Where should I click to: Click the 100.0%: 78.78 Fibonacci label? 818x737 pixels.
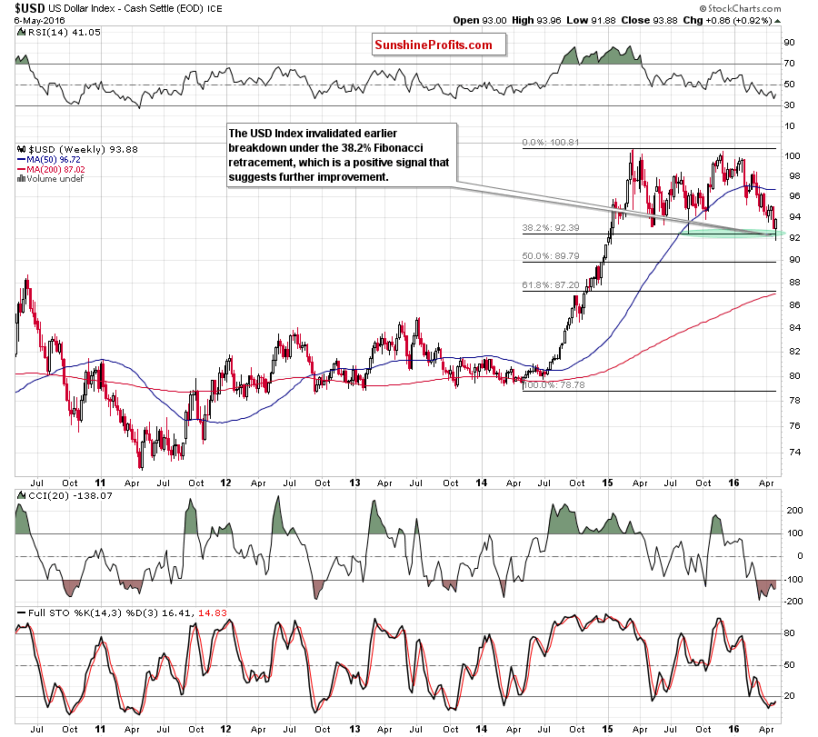pyautogui.click(x=554, y=385)
